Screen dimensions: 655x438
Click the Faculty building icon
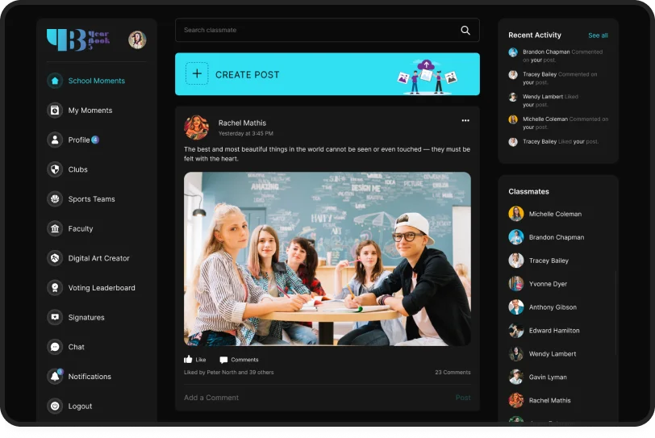[55, 229]
